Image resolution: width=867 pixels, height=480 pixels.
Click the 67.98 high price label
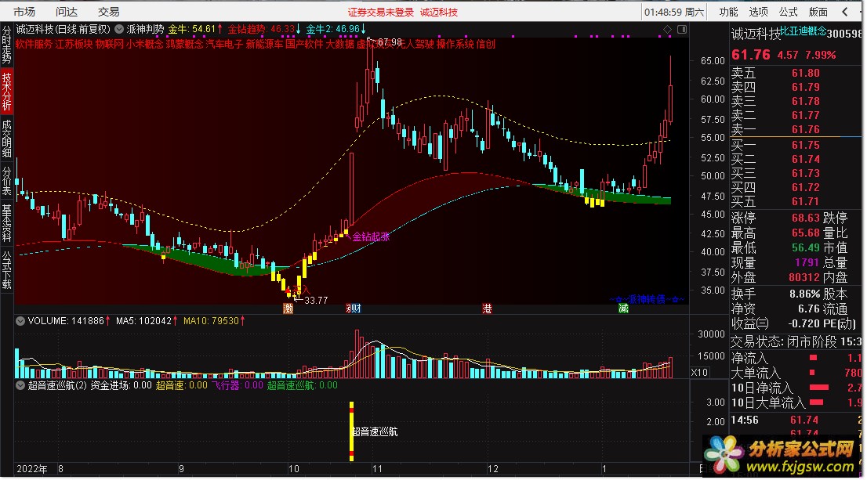pyautogui.click(x=390, y=42)
